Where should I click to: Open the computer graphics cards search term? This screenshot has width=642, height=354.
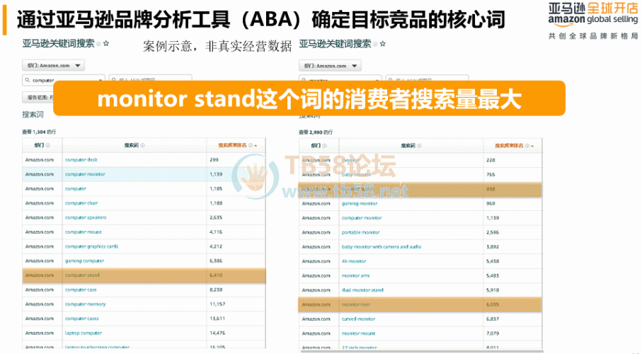click(x=92, y=246)
